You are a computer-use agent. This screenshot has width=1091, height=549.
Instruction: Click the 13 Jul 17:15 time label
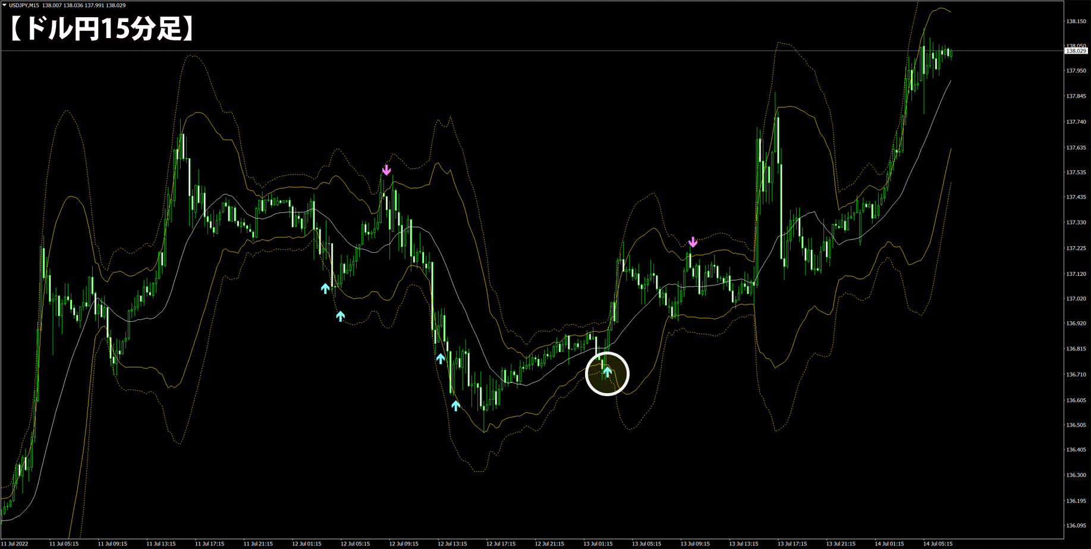coord(793,544)
